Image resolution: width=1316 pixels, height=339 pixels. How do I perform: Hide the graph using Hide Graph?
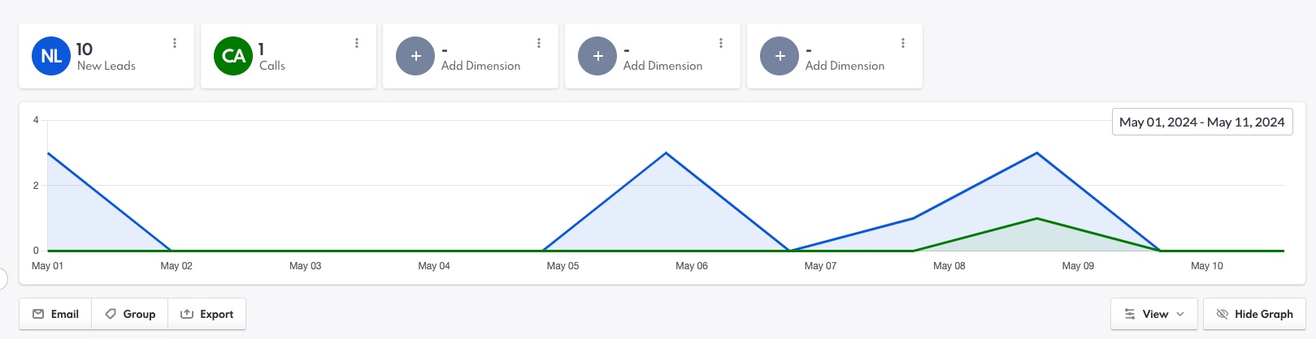(x=1254, y=314)
